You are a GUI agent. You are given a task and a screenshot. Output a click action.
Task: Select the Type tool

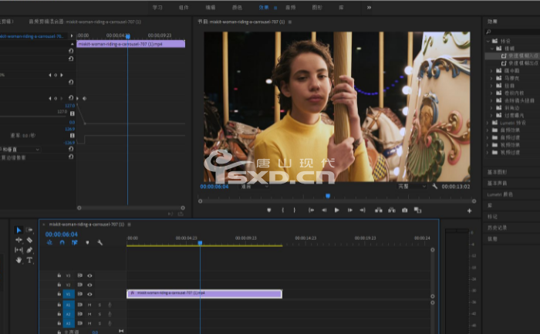coord(29,260)
